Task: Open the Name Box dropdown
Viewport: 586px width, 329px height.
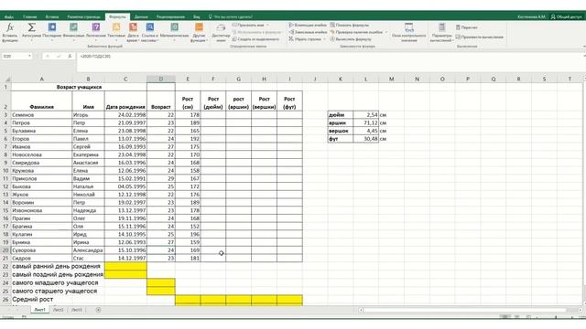Action: [x=29, y=56]
